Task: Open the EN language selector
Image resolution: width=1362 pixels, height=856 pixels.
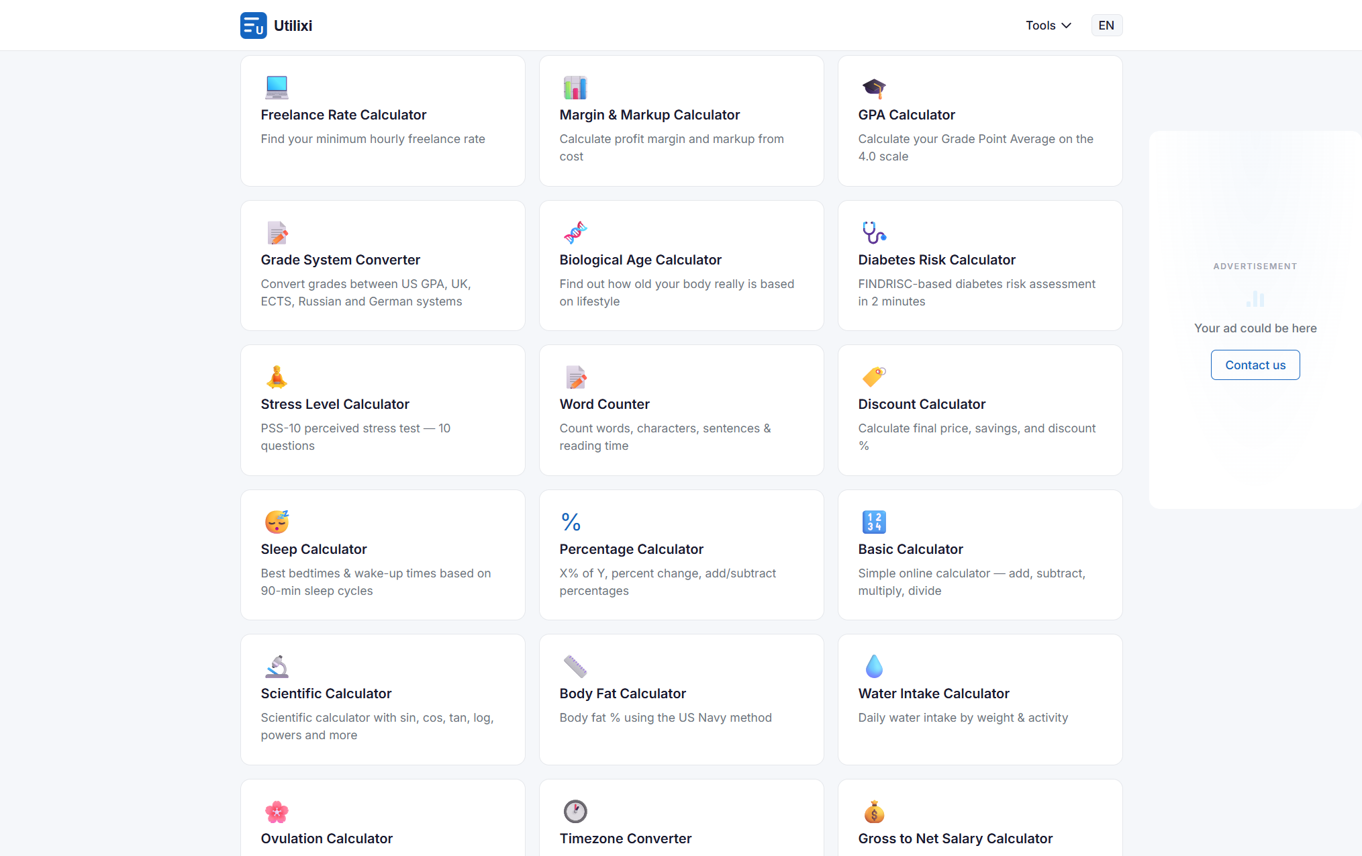Action: (1106, 26)
